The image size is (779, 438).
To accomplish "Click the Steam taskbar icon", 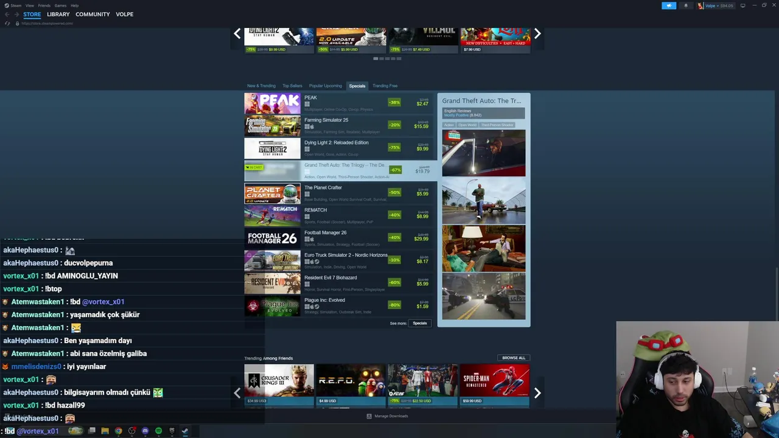I will pos(185,431).
